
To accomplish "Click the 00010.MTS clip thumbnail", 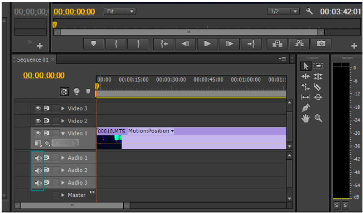I will pyautogui.click(x=109, y=142).
